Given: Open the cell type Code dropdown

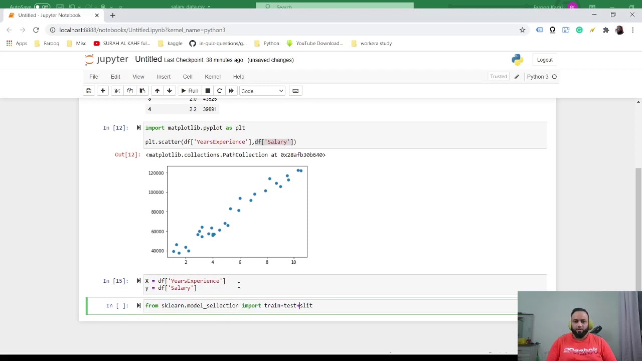Looking at the screenshot, I should click(262, 91).
